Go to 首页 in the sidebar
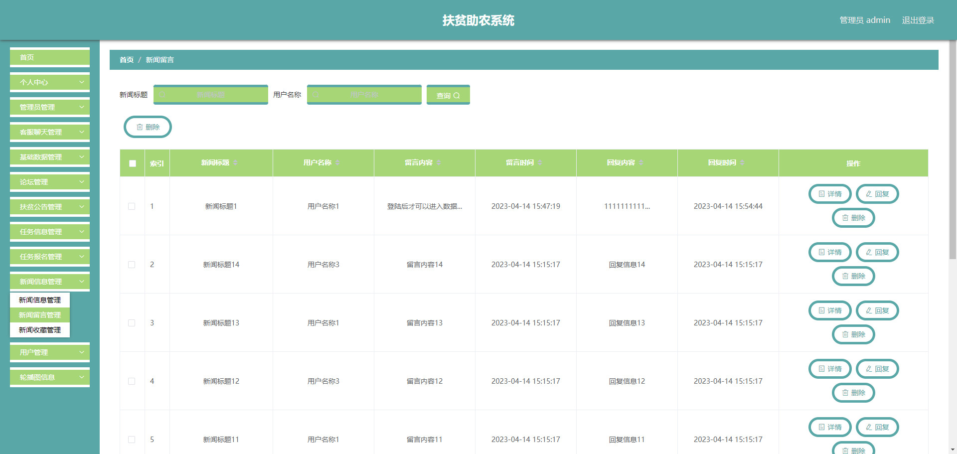Screen dimensions: 957x454 (50, 57)
